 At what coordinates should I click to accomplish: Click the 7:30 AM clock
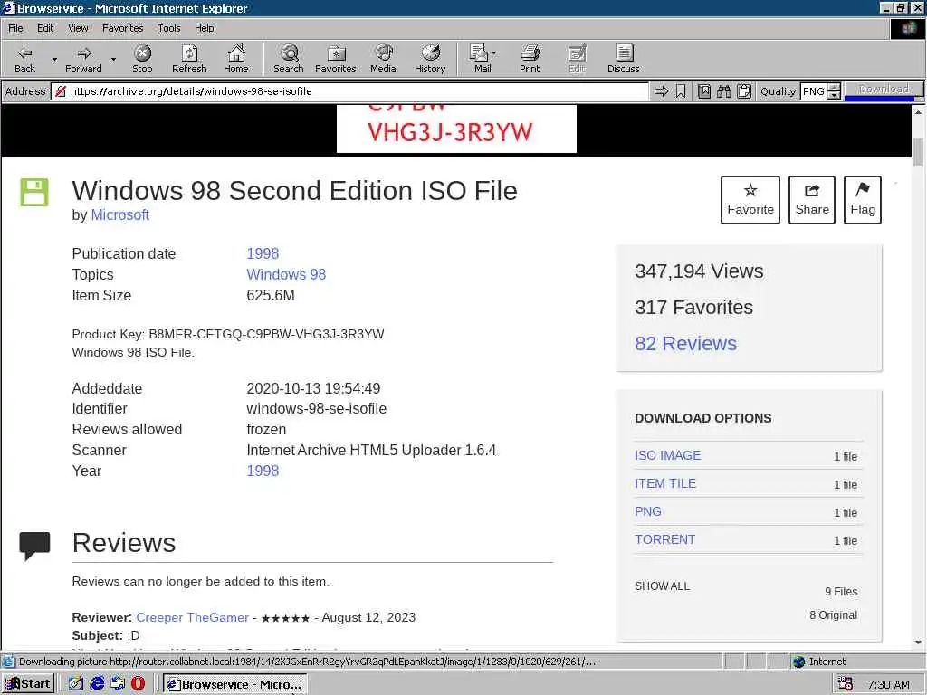pyautogui.click(x=888, y=684)
